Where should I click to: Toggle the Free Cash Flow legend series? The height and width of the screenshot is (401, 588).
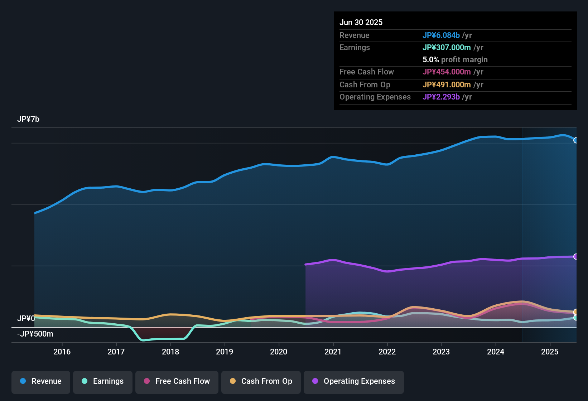coord(177,382)
